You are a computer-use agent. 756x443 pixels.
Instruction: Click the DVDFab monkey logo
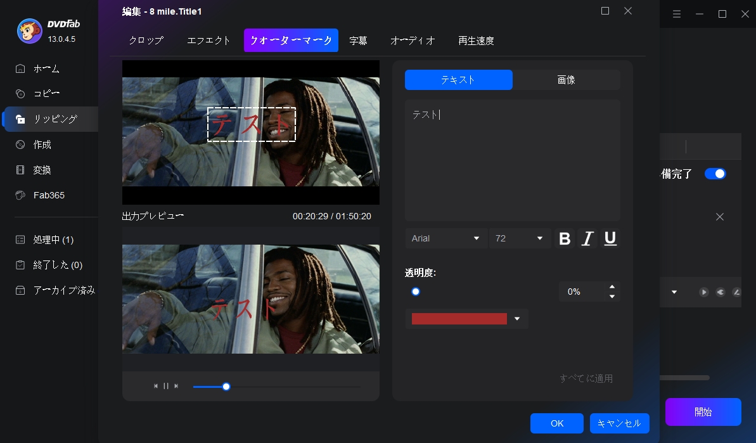[29, 31]
